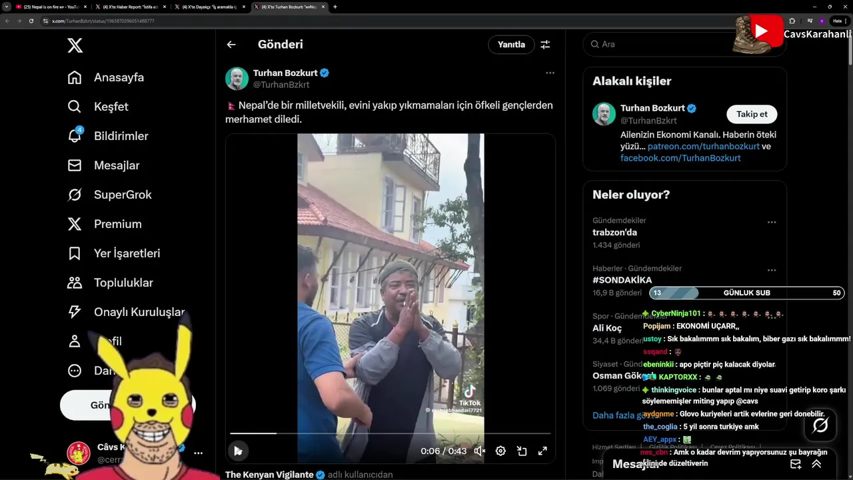Open account menu ellipsis at bottom left
853x480 pixels.
point(198,453)
